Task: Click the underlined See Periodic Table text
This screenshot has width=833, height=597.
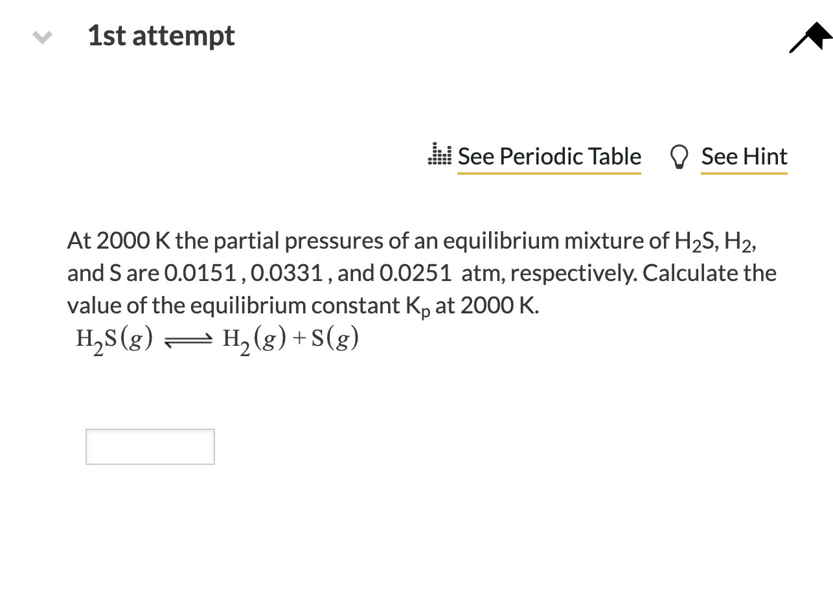Action: click(549, 156)
